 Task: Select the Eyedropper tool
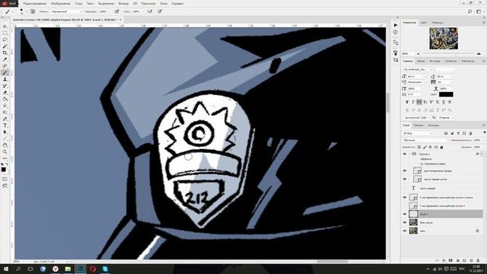5,59
